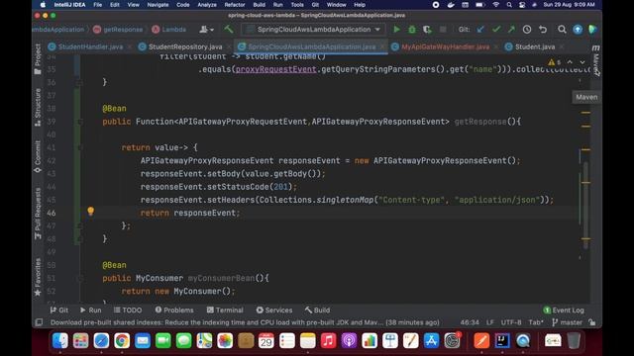Commit changes with the Git checkmark
The height and width of the screenshot is (356, 634).
tap(496, 30)
